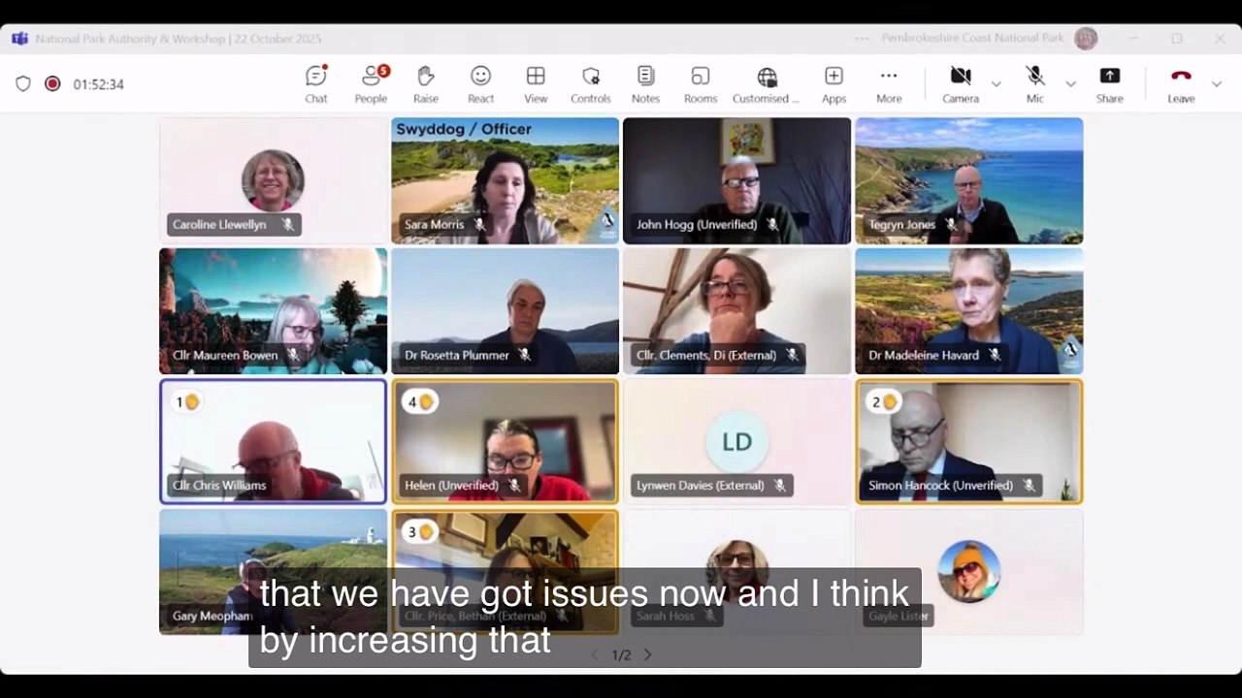Screen dimensions: 1242x698
Task: Select Cllr Maureen Bowen's name label
Action: [x=225, y=355]
